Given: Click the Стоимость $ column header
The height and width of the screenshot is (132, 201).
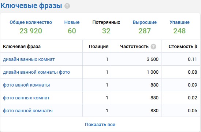Looking at the screenshot, I should click(x=183, y=47).
